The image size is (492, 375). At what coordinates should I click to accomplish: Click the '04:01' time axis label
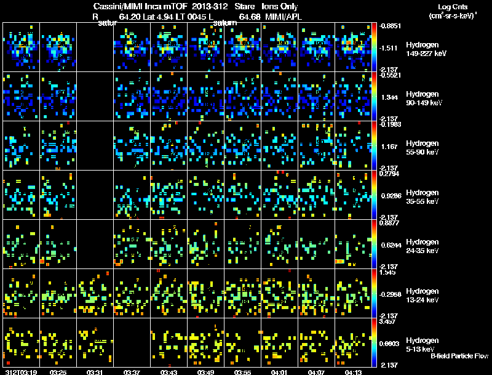point(279,372)
